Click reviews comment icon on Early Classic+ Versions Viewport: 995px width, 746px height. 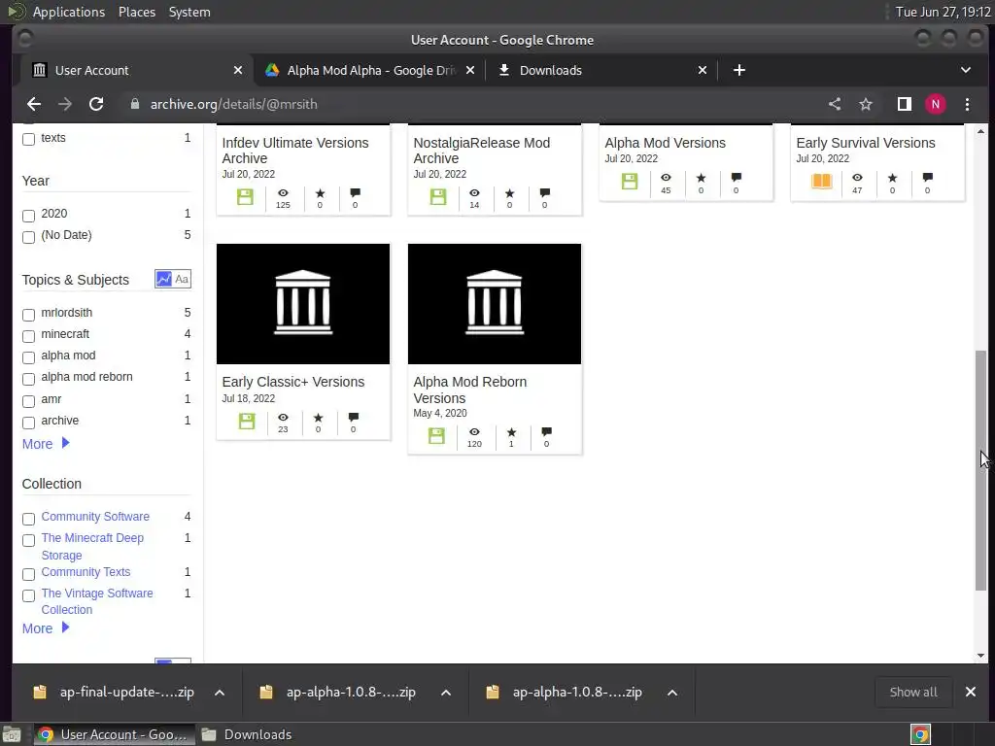coord(354,417)
